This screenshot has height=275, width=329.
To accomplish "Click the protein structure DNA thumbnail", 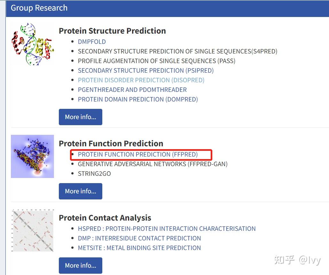I will pyautogui.click(x=33, y=44).
